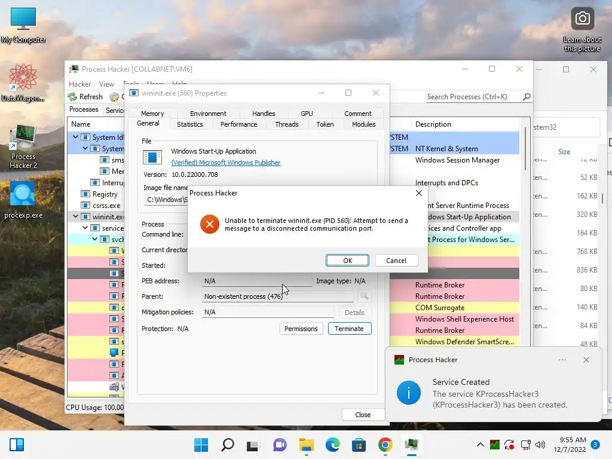Click the search magnifier icon
The image size is (612, 459).
tap(527, 96)
